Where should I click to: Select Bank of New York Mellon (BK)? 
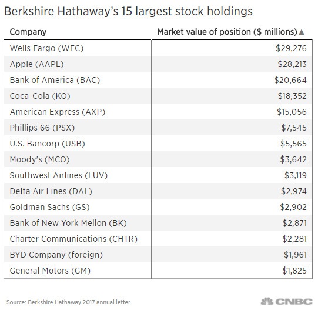[68, 223]
